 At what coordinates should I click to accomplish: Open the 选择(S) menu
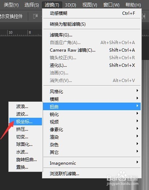[x=31, y=5]
